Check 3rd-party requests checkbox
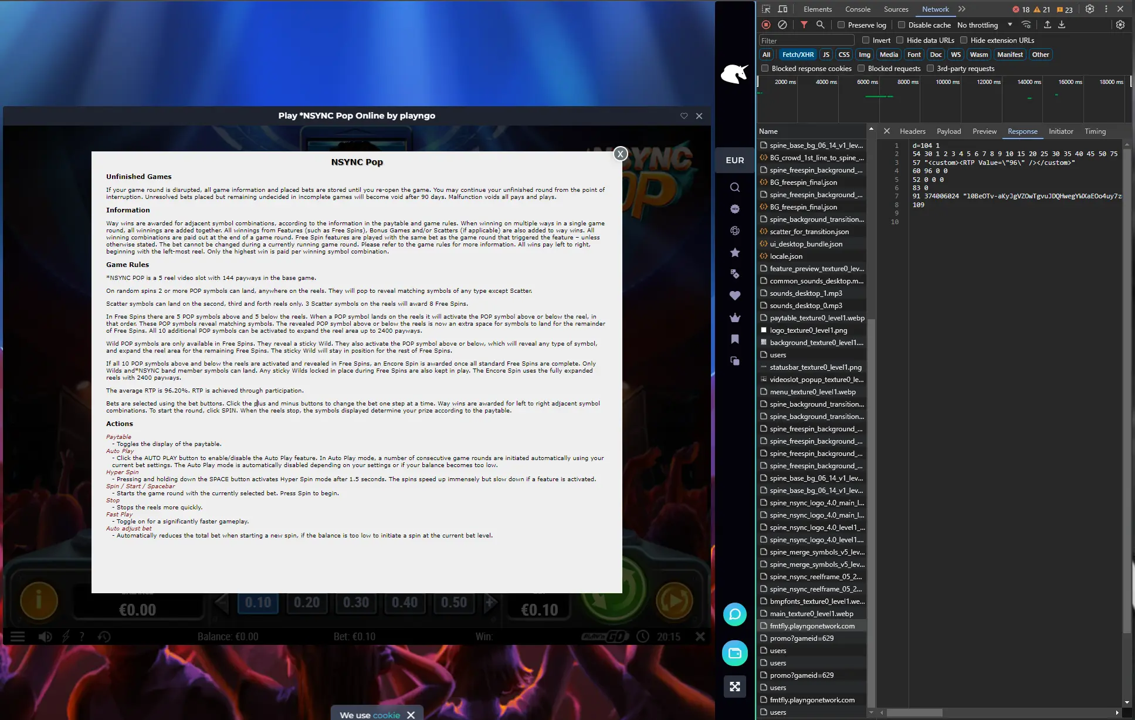The width and height of the screenshot is (1135, 720). tap(930, 68)
